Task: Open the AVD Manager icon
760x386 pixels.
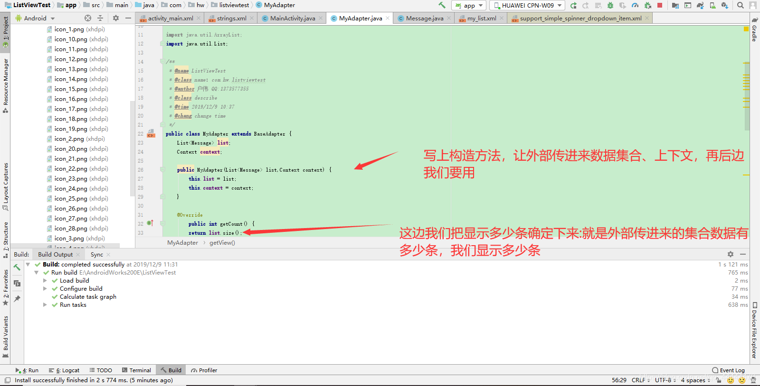Action: pyautogui.click(x=712, y=5)
